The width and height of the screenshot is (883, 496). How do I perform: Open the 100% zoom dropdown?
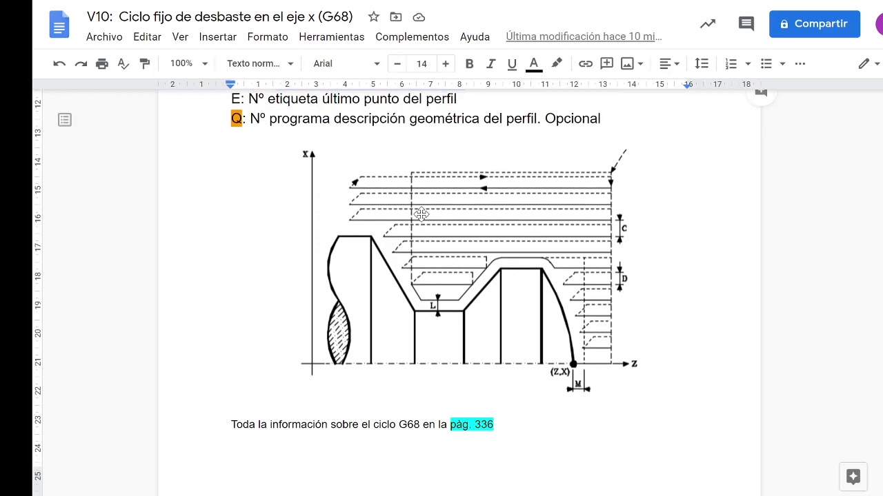pos(189,63)
